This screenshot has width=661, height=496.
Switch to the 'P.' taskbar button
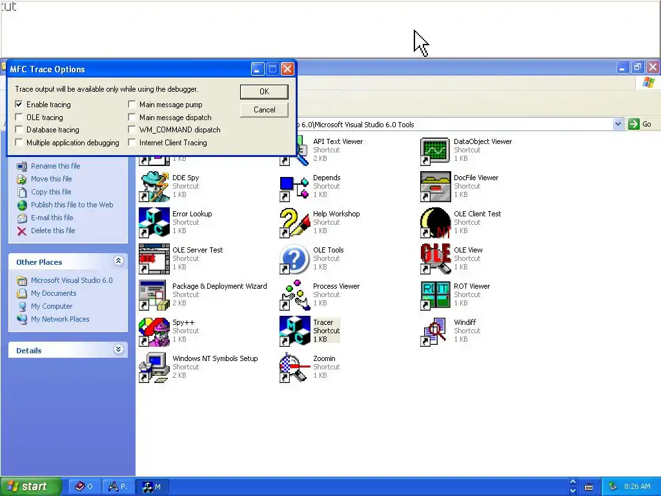(x=118, y=487)
